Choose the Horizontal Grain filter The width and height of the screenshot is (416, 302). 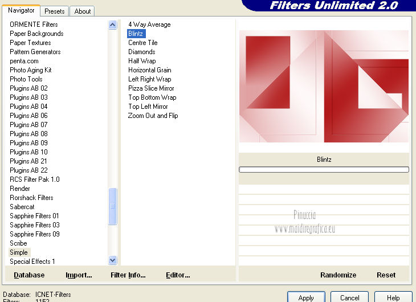(150, 70)
